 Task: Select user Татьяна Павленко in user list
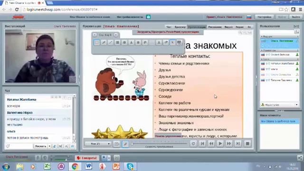click(x=279, y=80)
